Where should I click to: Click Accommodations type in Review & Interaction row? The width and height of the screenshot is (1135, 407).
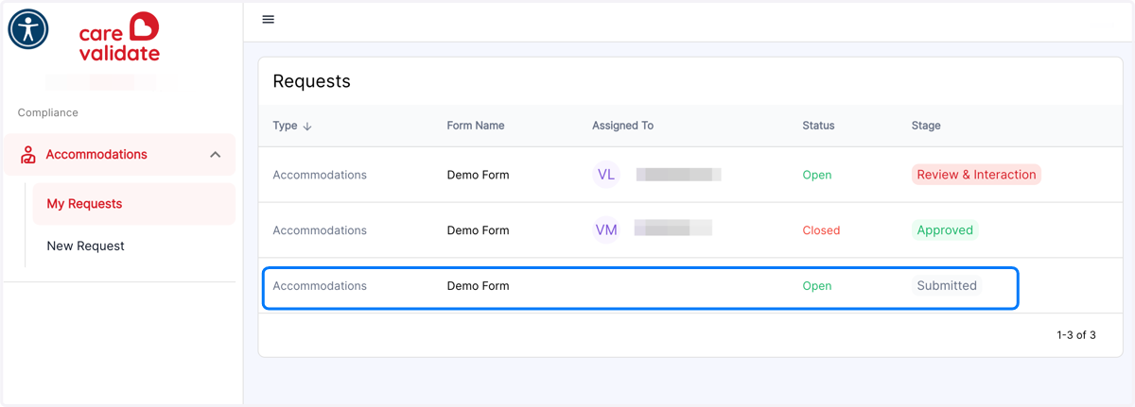(x=320, y=175)
